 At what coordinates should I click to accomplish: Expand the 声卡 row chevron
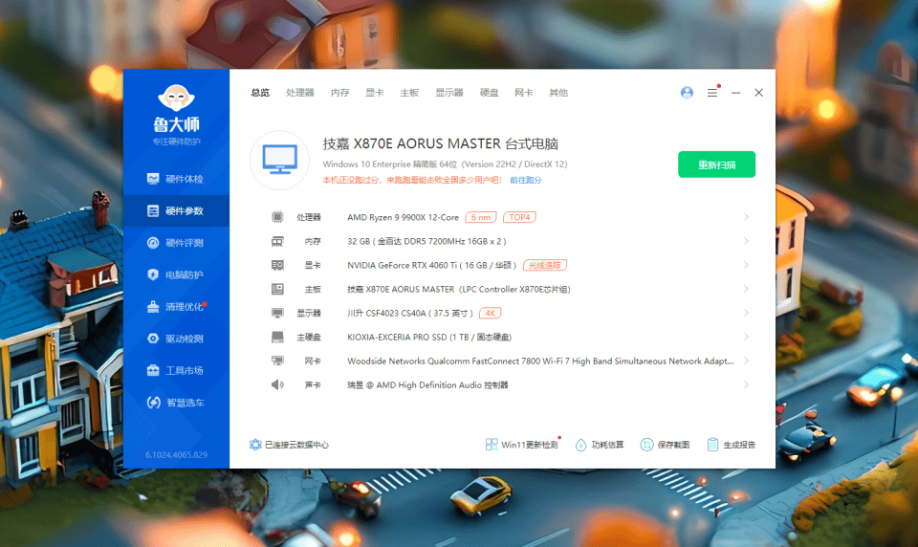click(746, 384)
